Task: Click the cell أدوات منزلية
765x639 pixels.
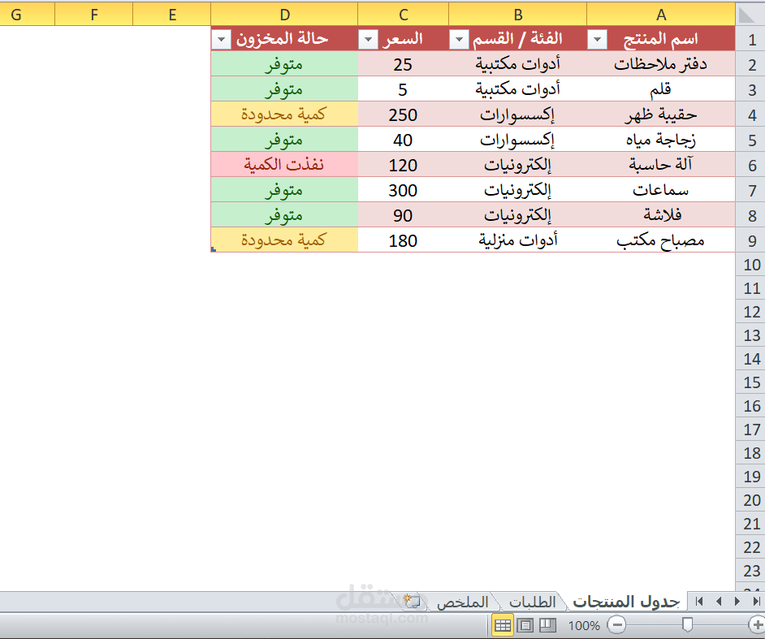Action: [517, 240]
